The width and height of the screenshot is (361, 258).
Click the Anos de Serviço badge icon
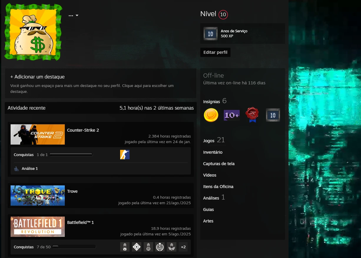pyautogui.click(x=210, y=33)
